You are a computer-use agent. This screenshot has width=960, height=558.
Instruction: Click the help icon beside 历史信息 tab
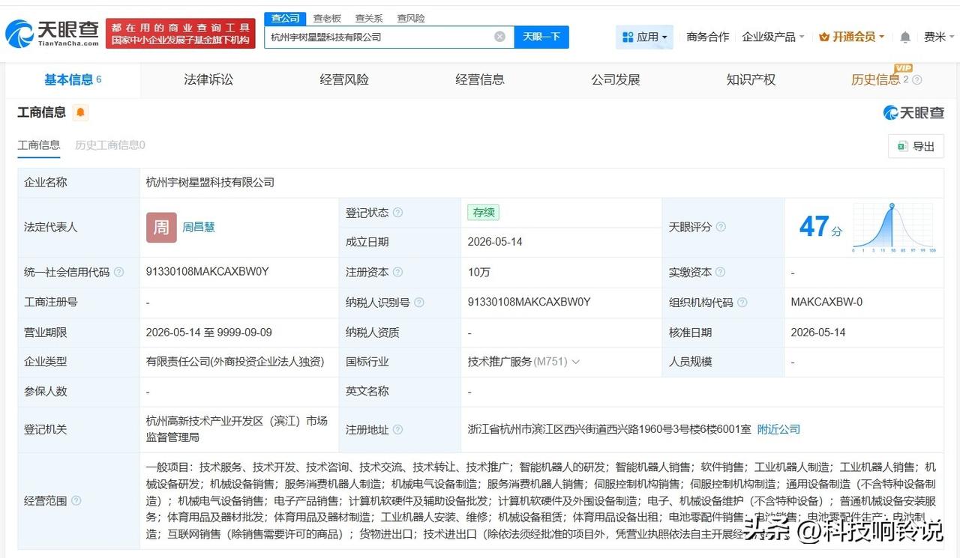tap(916, 80)
